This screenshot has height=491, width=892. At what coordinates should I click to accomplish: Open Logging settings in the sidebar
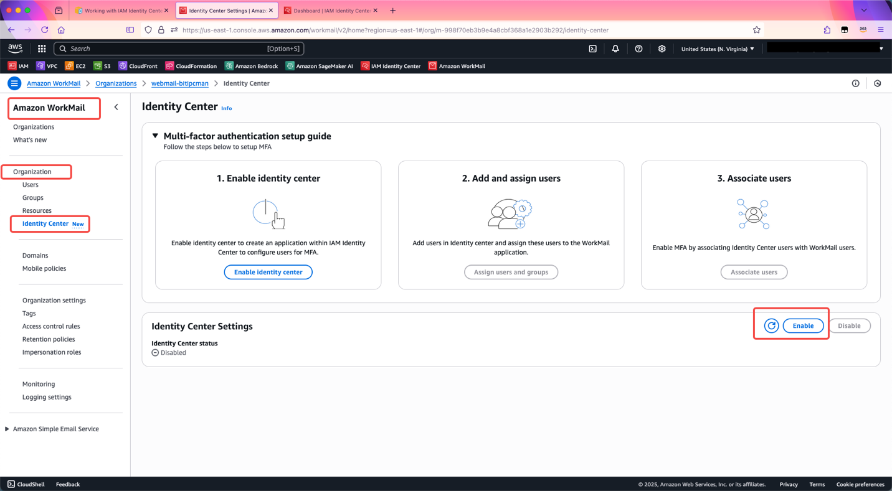(x=47, y=397)
